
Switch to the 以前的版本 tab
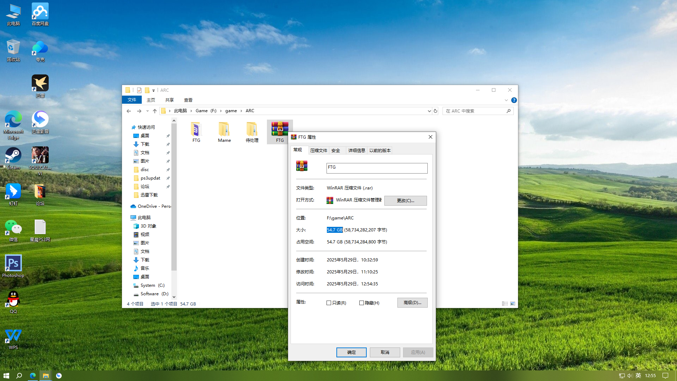380,151
